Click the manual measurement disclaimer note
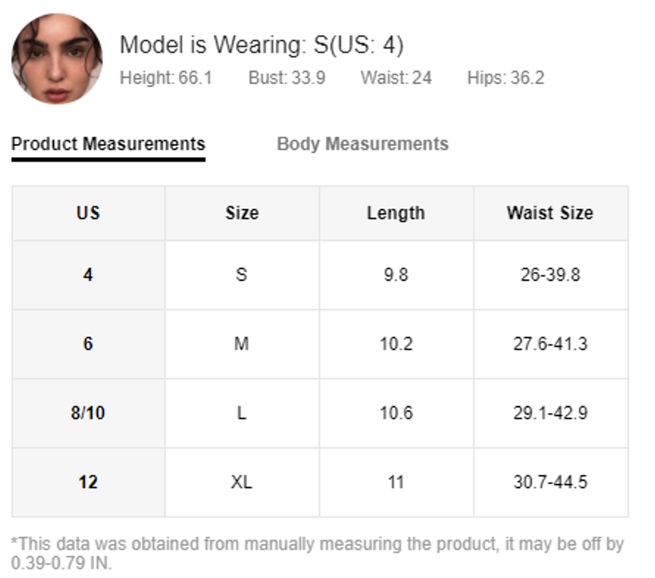 click(318, 554)
